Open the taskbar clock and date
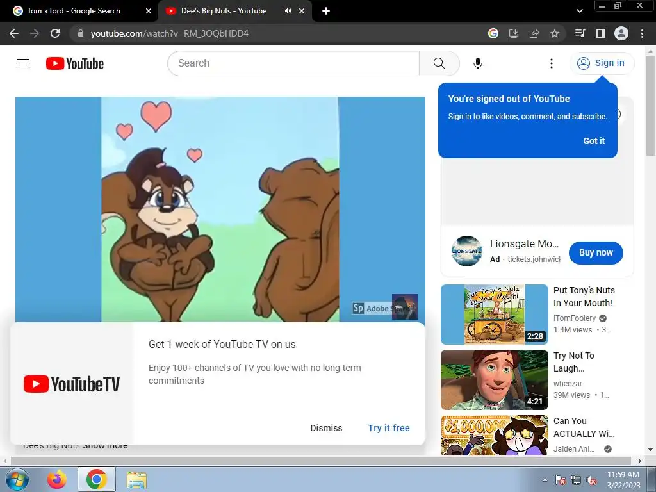 [623, 480]
